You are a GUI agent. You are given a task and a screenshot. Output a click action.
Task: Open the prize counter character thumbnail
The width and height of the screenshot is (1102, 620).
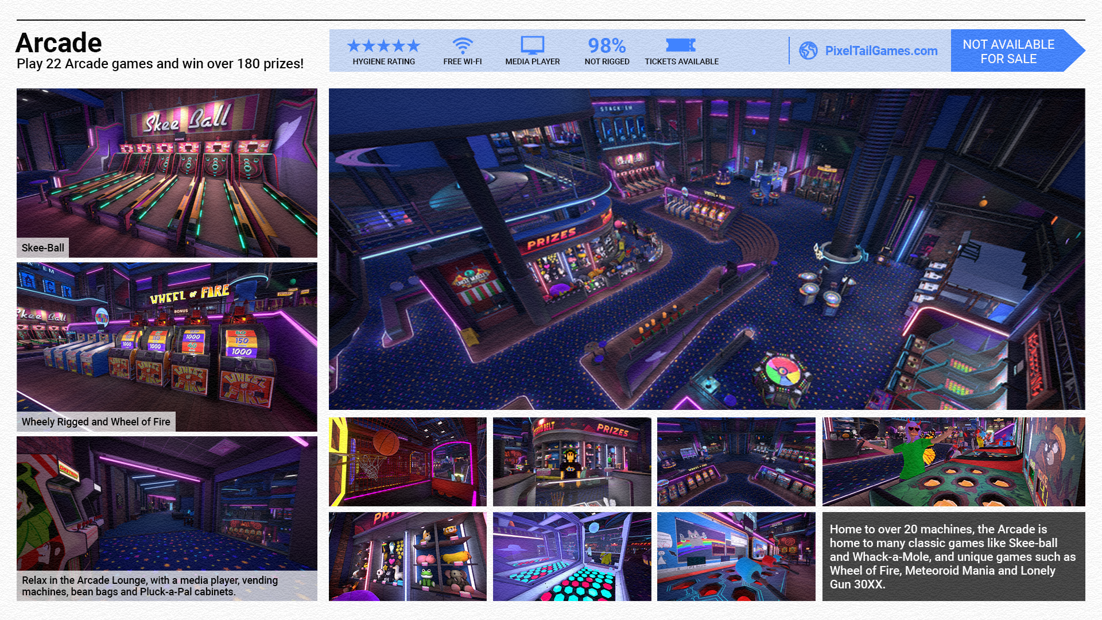(572, 462)
